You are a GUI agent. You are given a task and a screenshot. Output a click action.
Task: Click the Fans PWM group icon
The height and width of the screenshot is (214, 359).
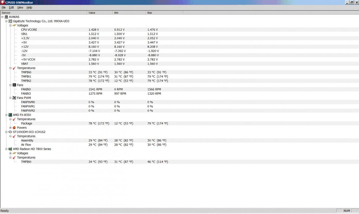coord(14,98)
